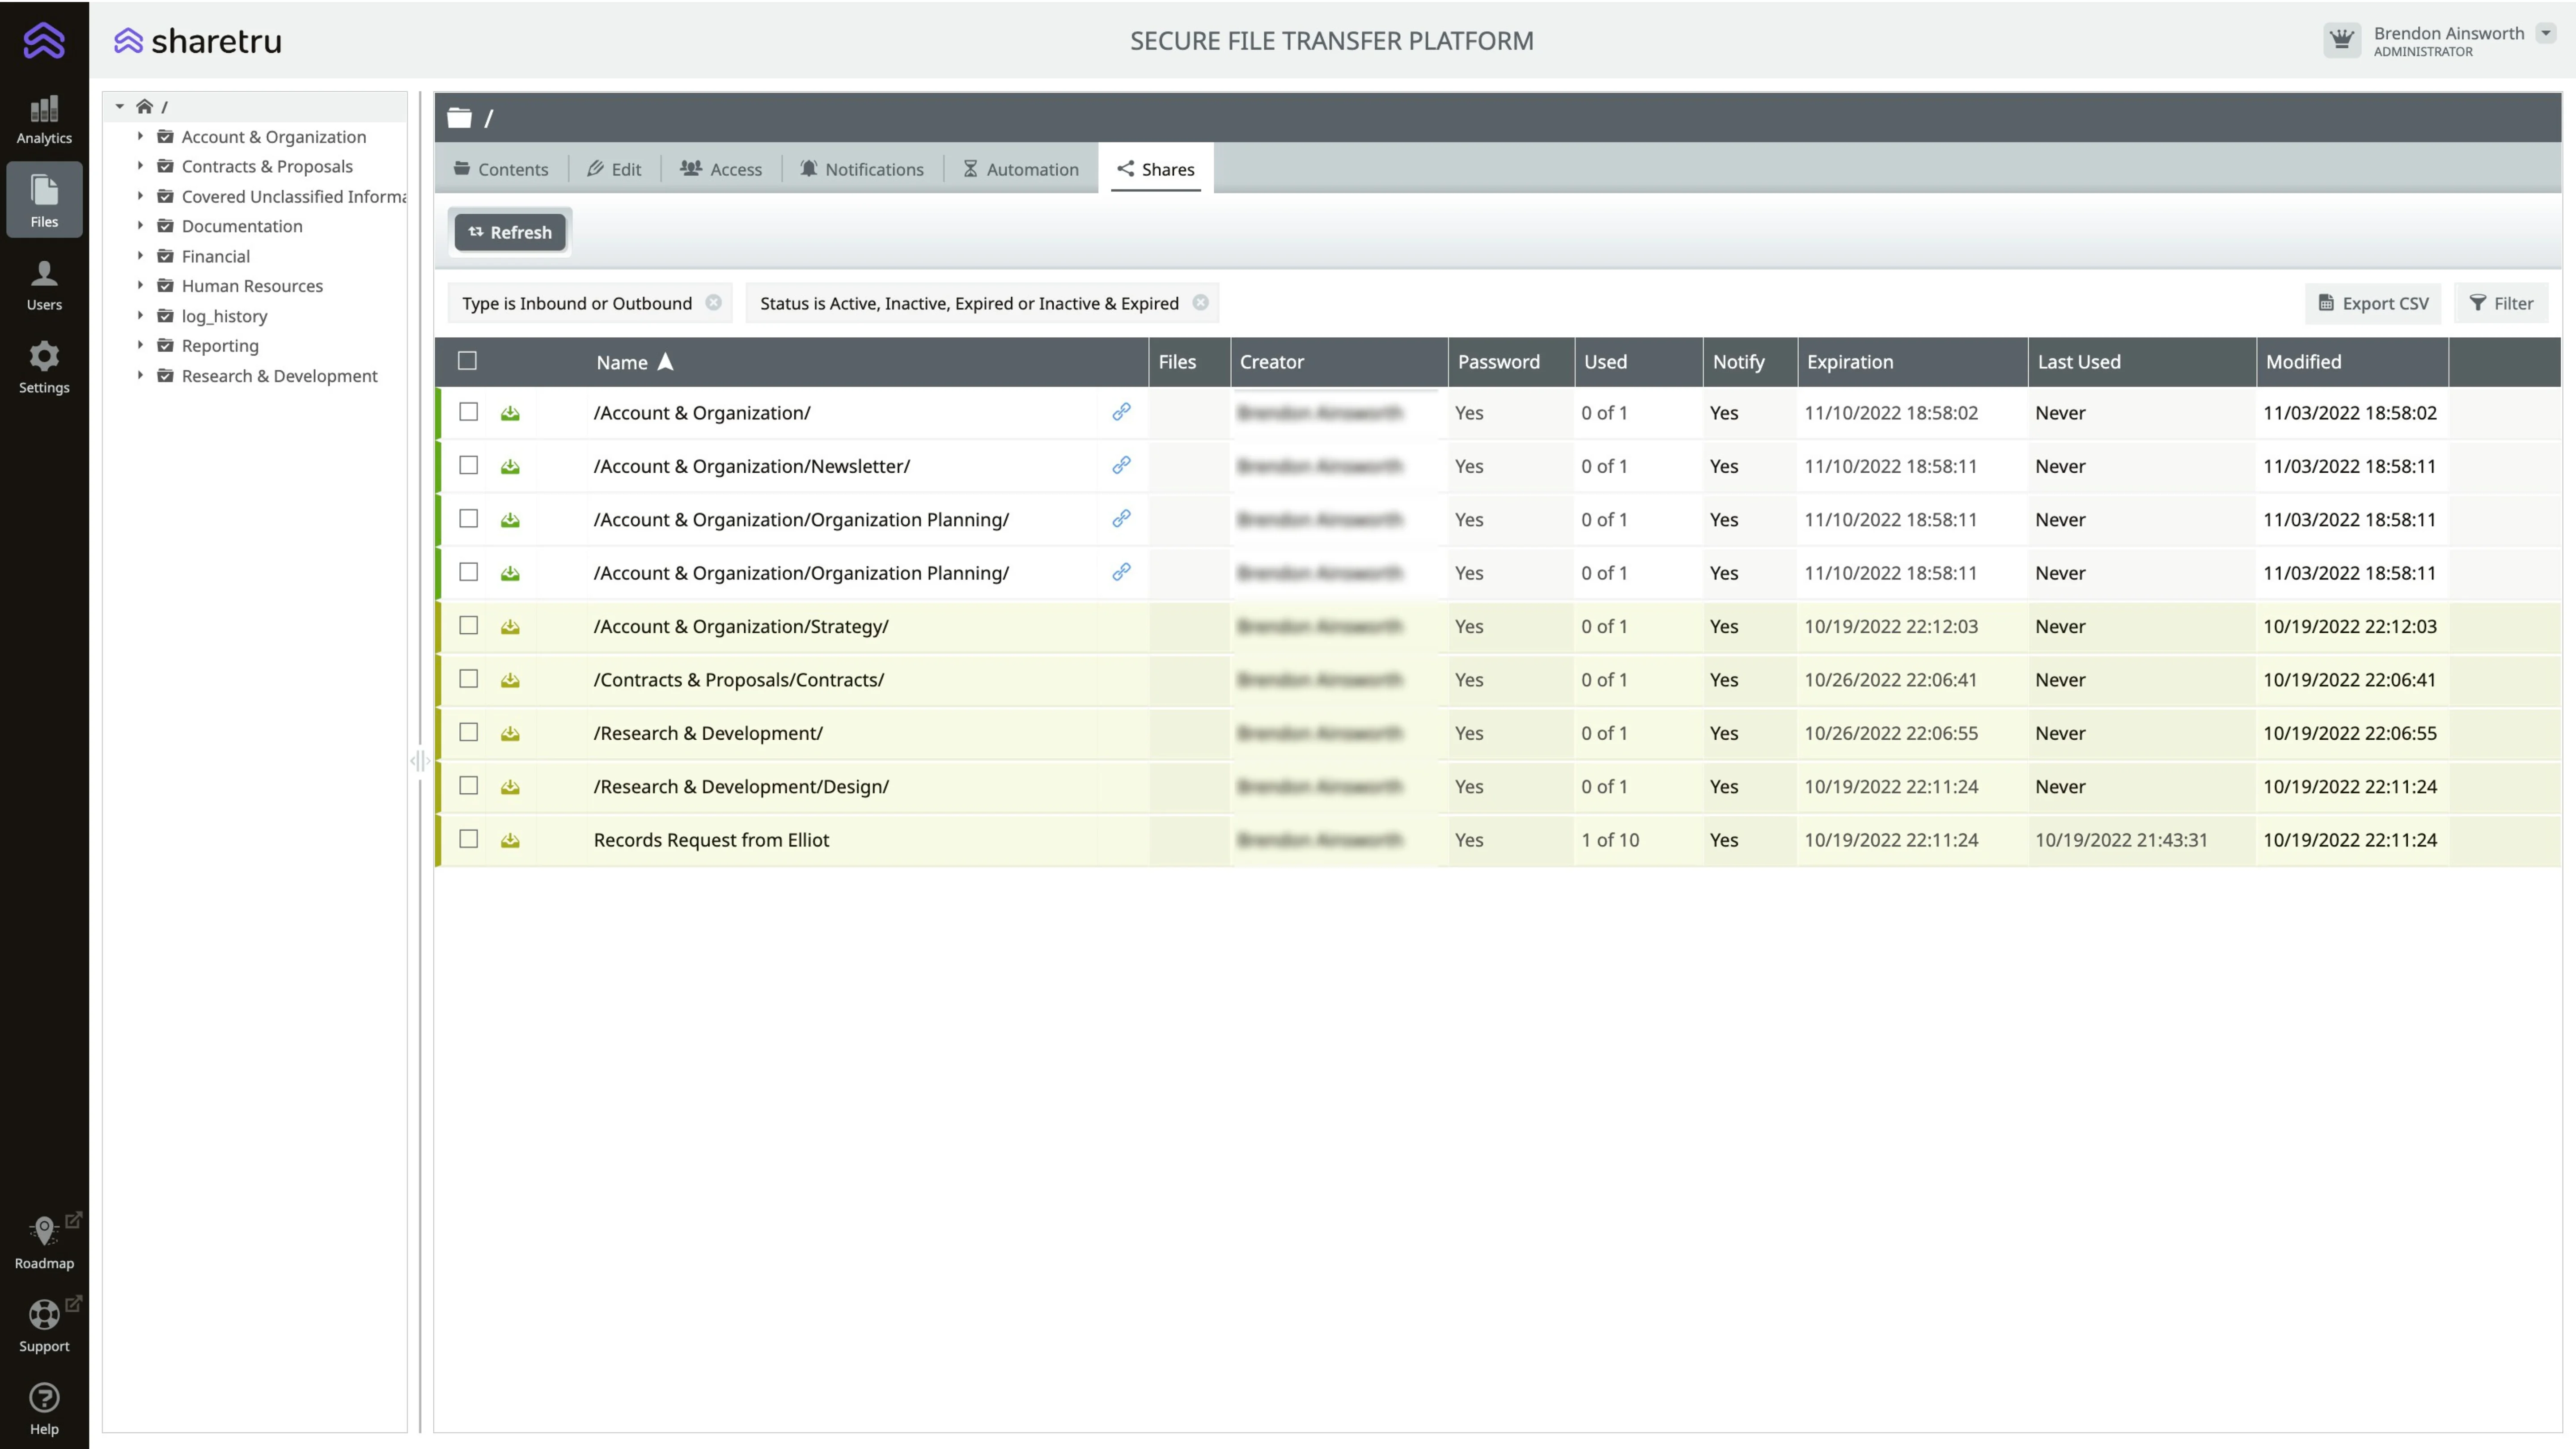Copy link icon for Newsletter share

pyautogui.click(x=1121, y=465)
